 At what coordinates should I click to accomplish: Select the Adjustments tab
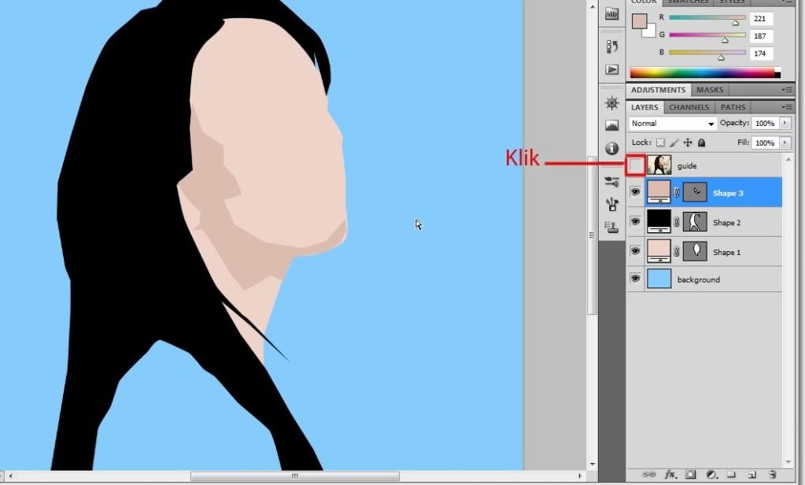click(x=658, y=90)
